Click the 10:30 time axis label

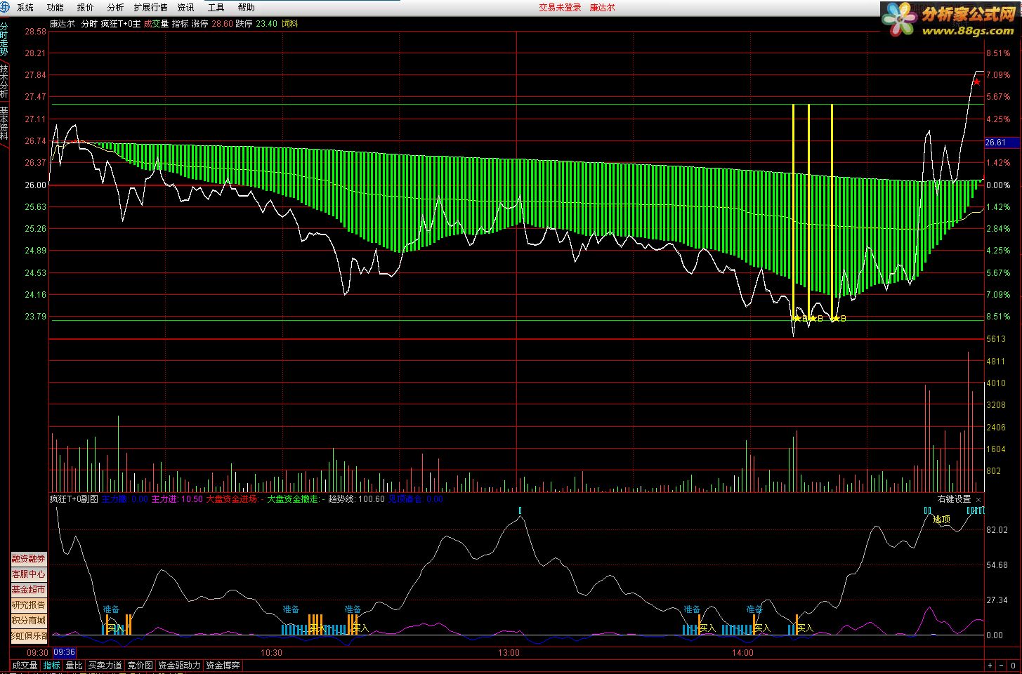point(271,653)
